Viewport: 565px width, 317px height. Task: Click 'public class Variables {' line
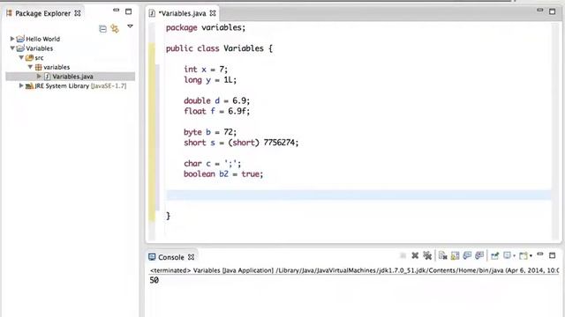[219, 48]
